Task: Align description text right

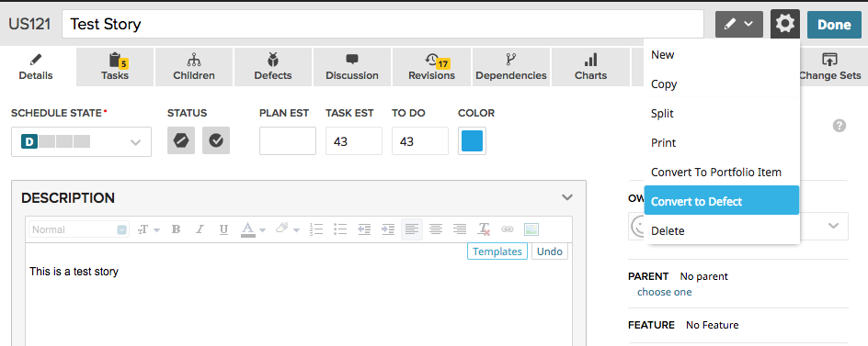Action: click(460, 229)
